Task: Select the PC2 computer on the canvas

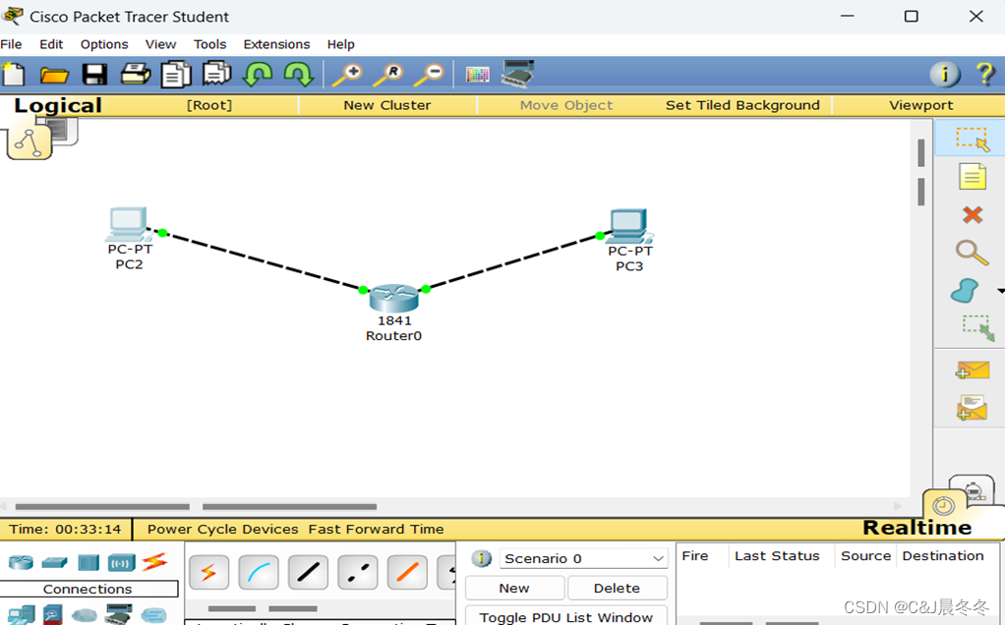Action: (x=128, y=225)
